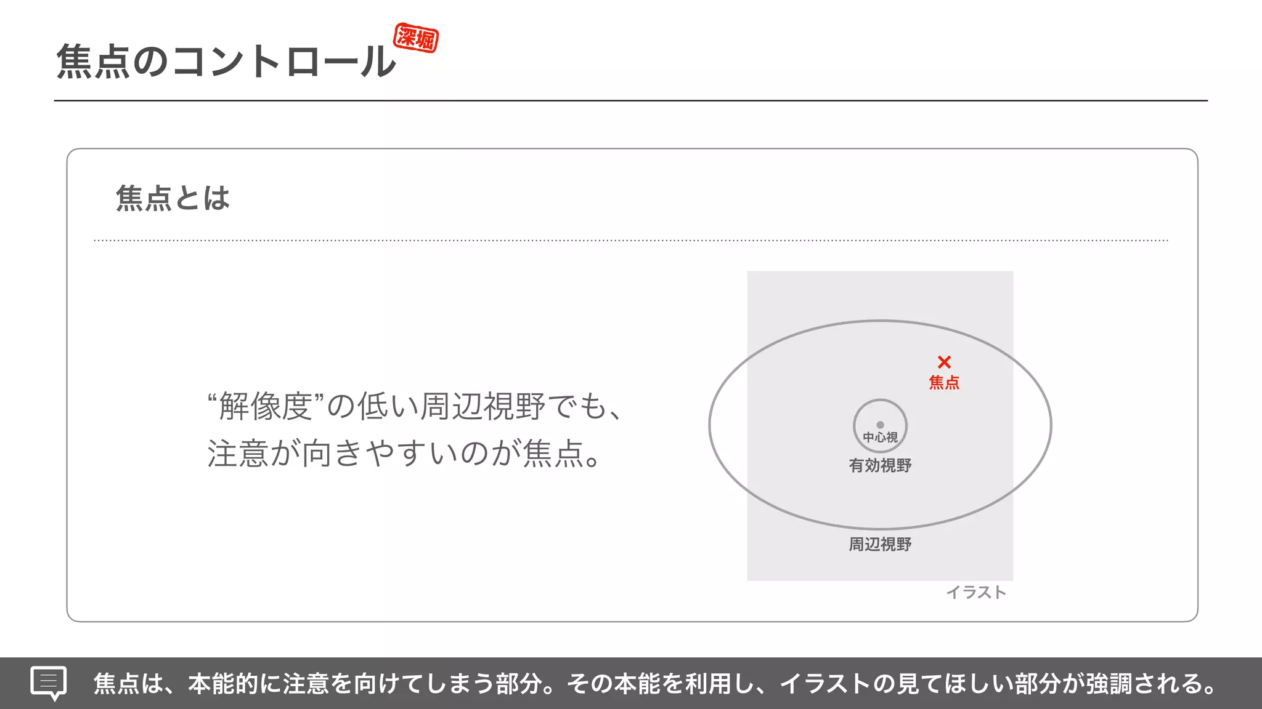Click the dotted divider under 焦点とは
Viewport: 1262px width, 709px height.
pos(631,241)
